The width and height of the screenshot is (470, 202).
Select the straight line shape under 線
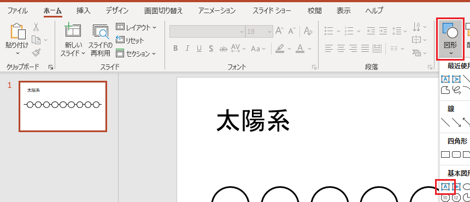tap(445, 122)
